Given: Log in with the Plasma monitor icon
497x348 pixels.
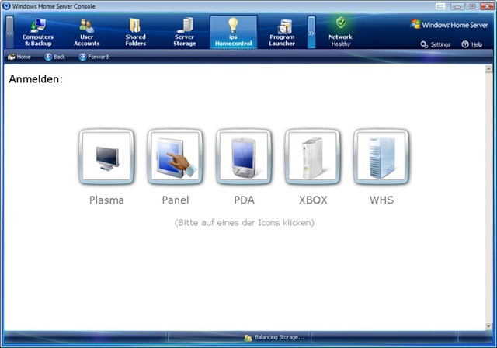Looking at the screenshot, I should point(106,157).
